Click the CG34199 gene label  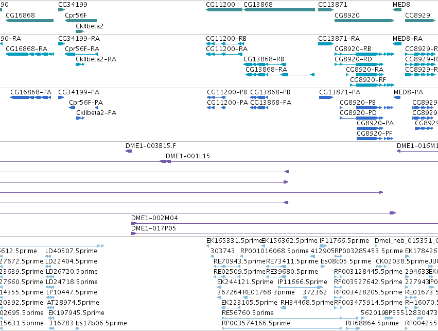[73, 5]
